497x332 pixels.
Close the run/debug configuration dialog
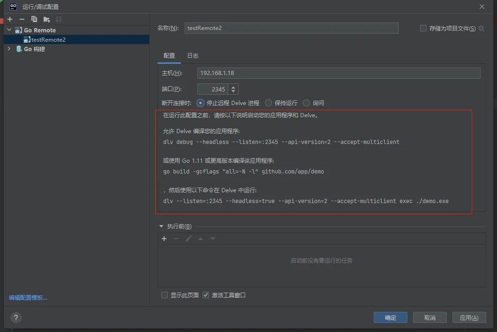click(x=482, y=7)
